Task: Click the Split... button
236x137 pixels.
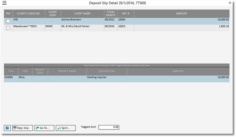Action: tap(66, 128)
